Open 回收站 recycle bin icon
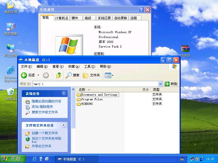 click(11, 94)
